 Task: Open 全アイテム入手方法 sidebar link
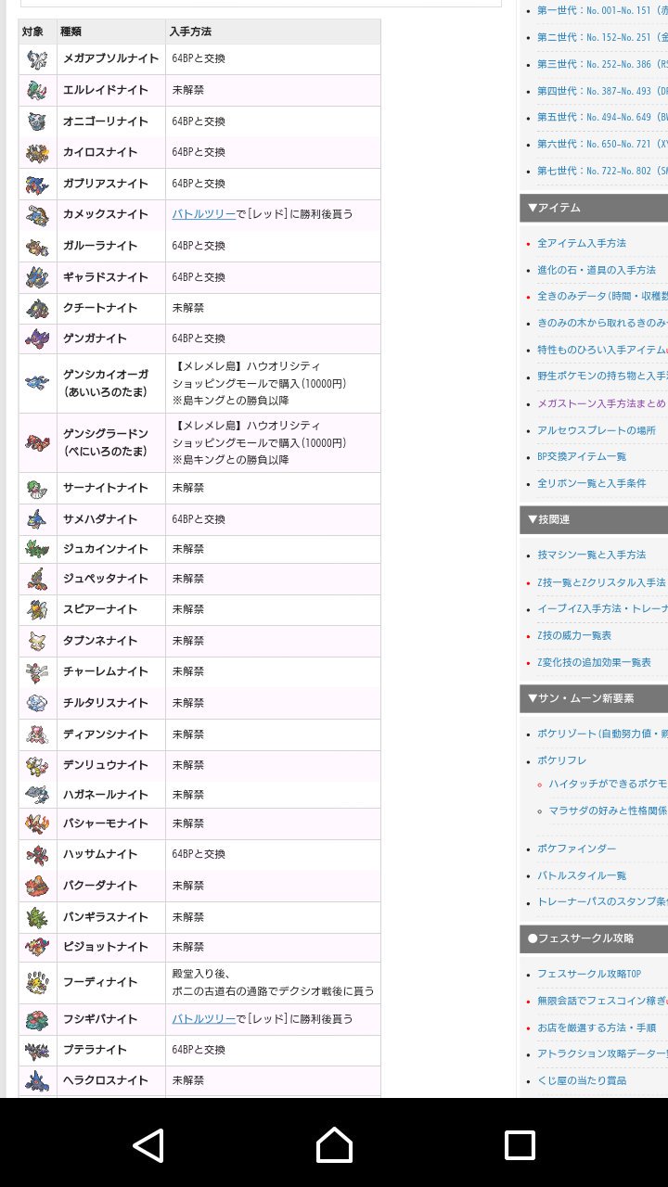click(582, 243)
